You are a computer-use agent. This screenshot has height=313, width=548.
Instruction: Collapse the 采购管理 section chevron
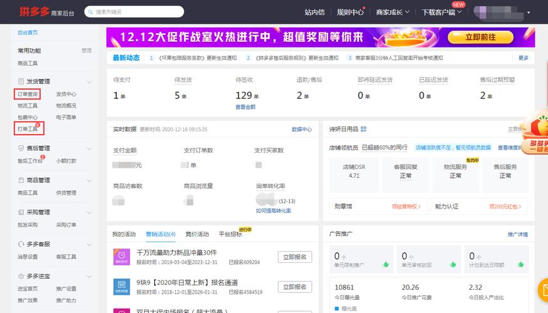90,212
